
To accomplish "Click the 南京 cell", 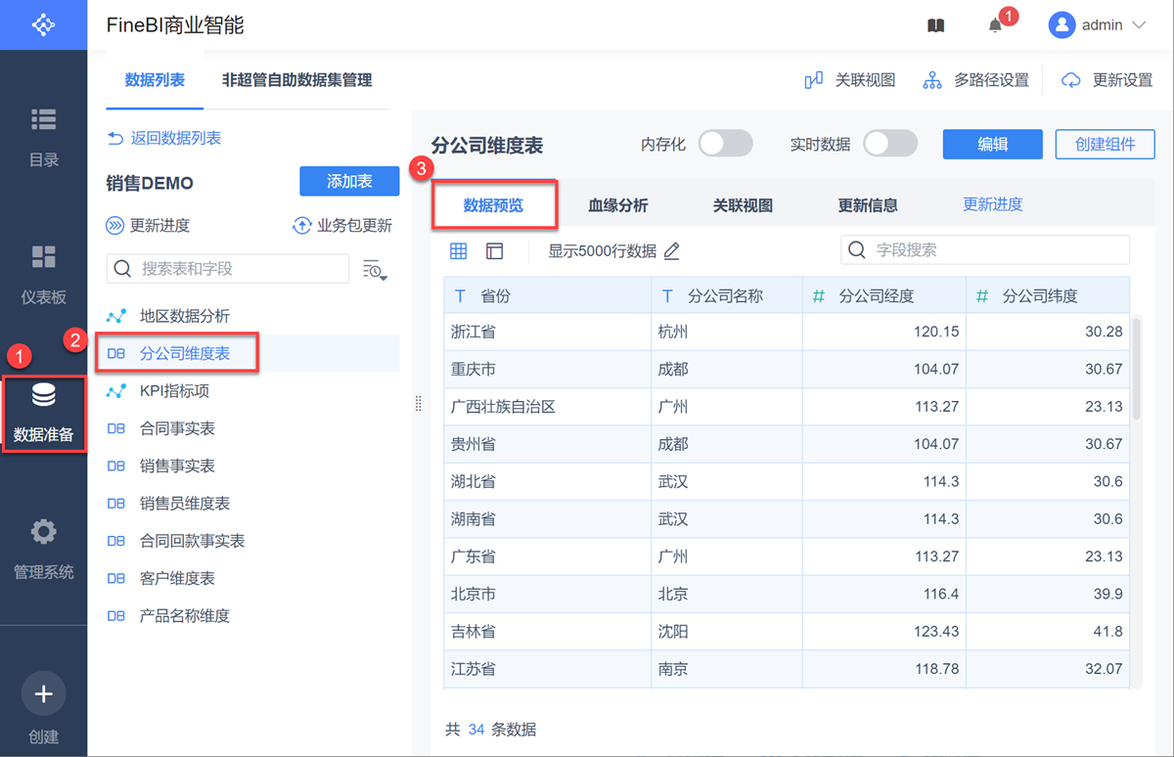I will [x=727, y=669].
